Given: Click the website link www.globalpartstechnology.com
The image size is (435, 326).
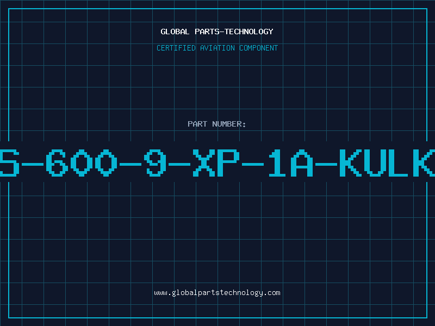Looking at the screenshot, I should tap(217, 293).
